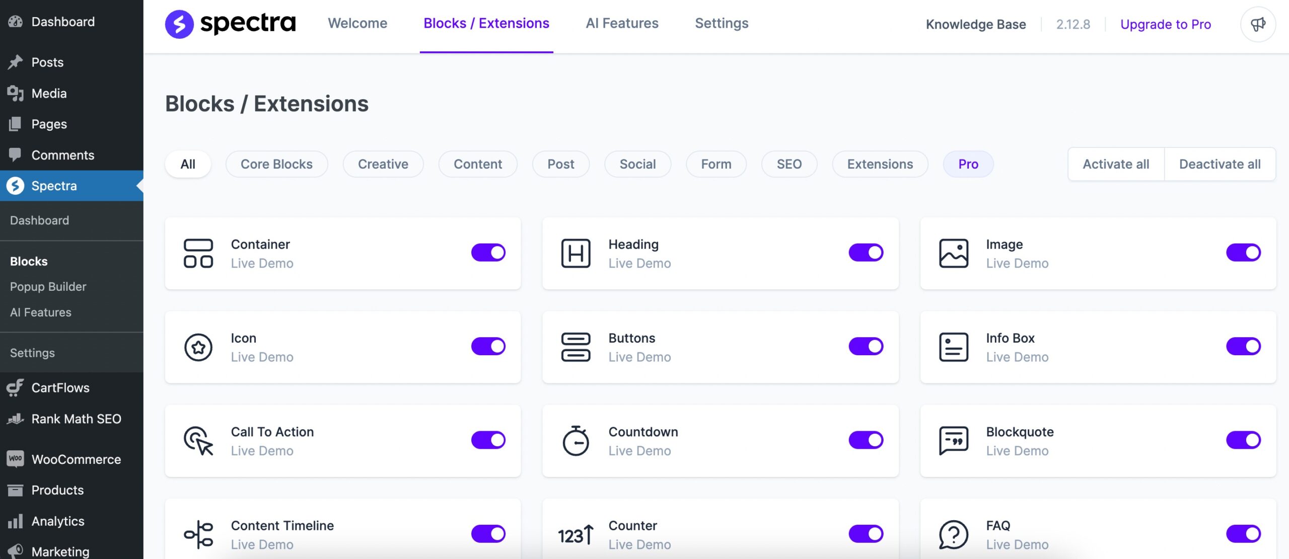The image size is (1289, 559).
Task: Click the Upgrade to Pro link
Action: pos(1165,24)
